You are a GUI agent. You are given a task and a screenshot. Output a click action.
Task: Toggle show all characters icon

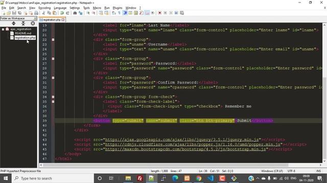point(119,13)
